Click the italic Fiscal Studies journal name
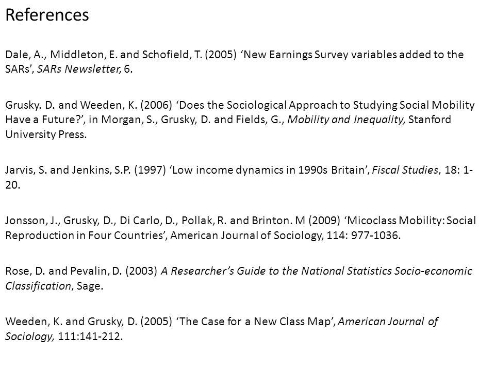 point(405,170)
